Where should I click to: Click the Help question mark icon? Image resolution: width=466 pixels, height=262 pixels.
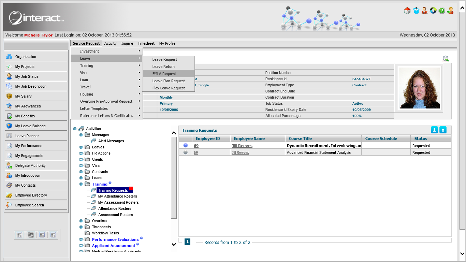pos(441,11)
